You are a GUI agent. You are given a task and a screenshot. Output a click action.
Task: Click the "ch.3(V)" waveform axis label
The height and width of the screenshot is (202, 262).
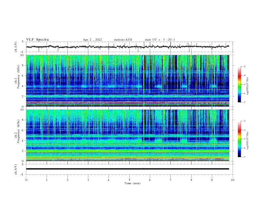pyautogui.click(x=16, y=169)
